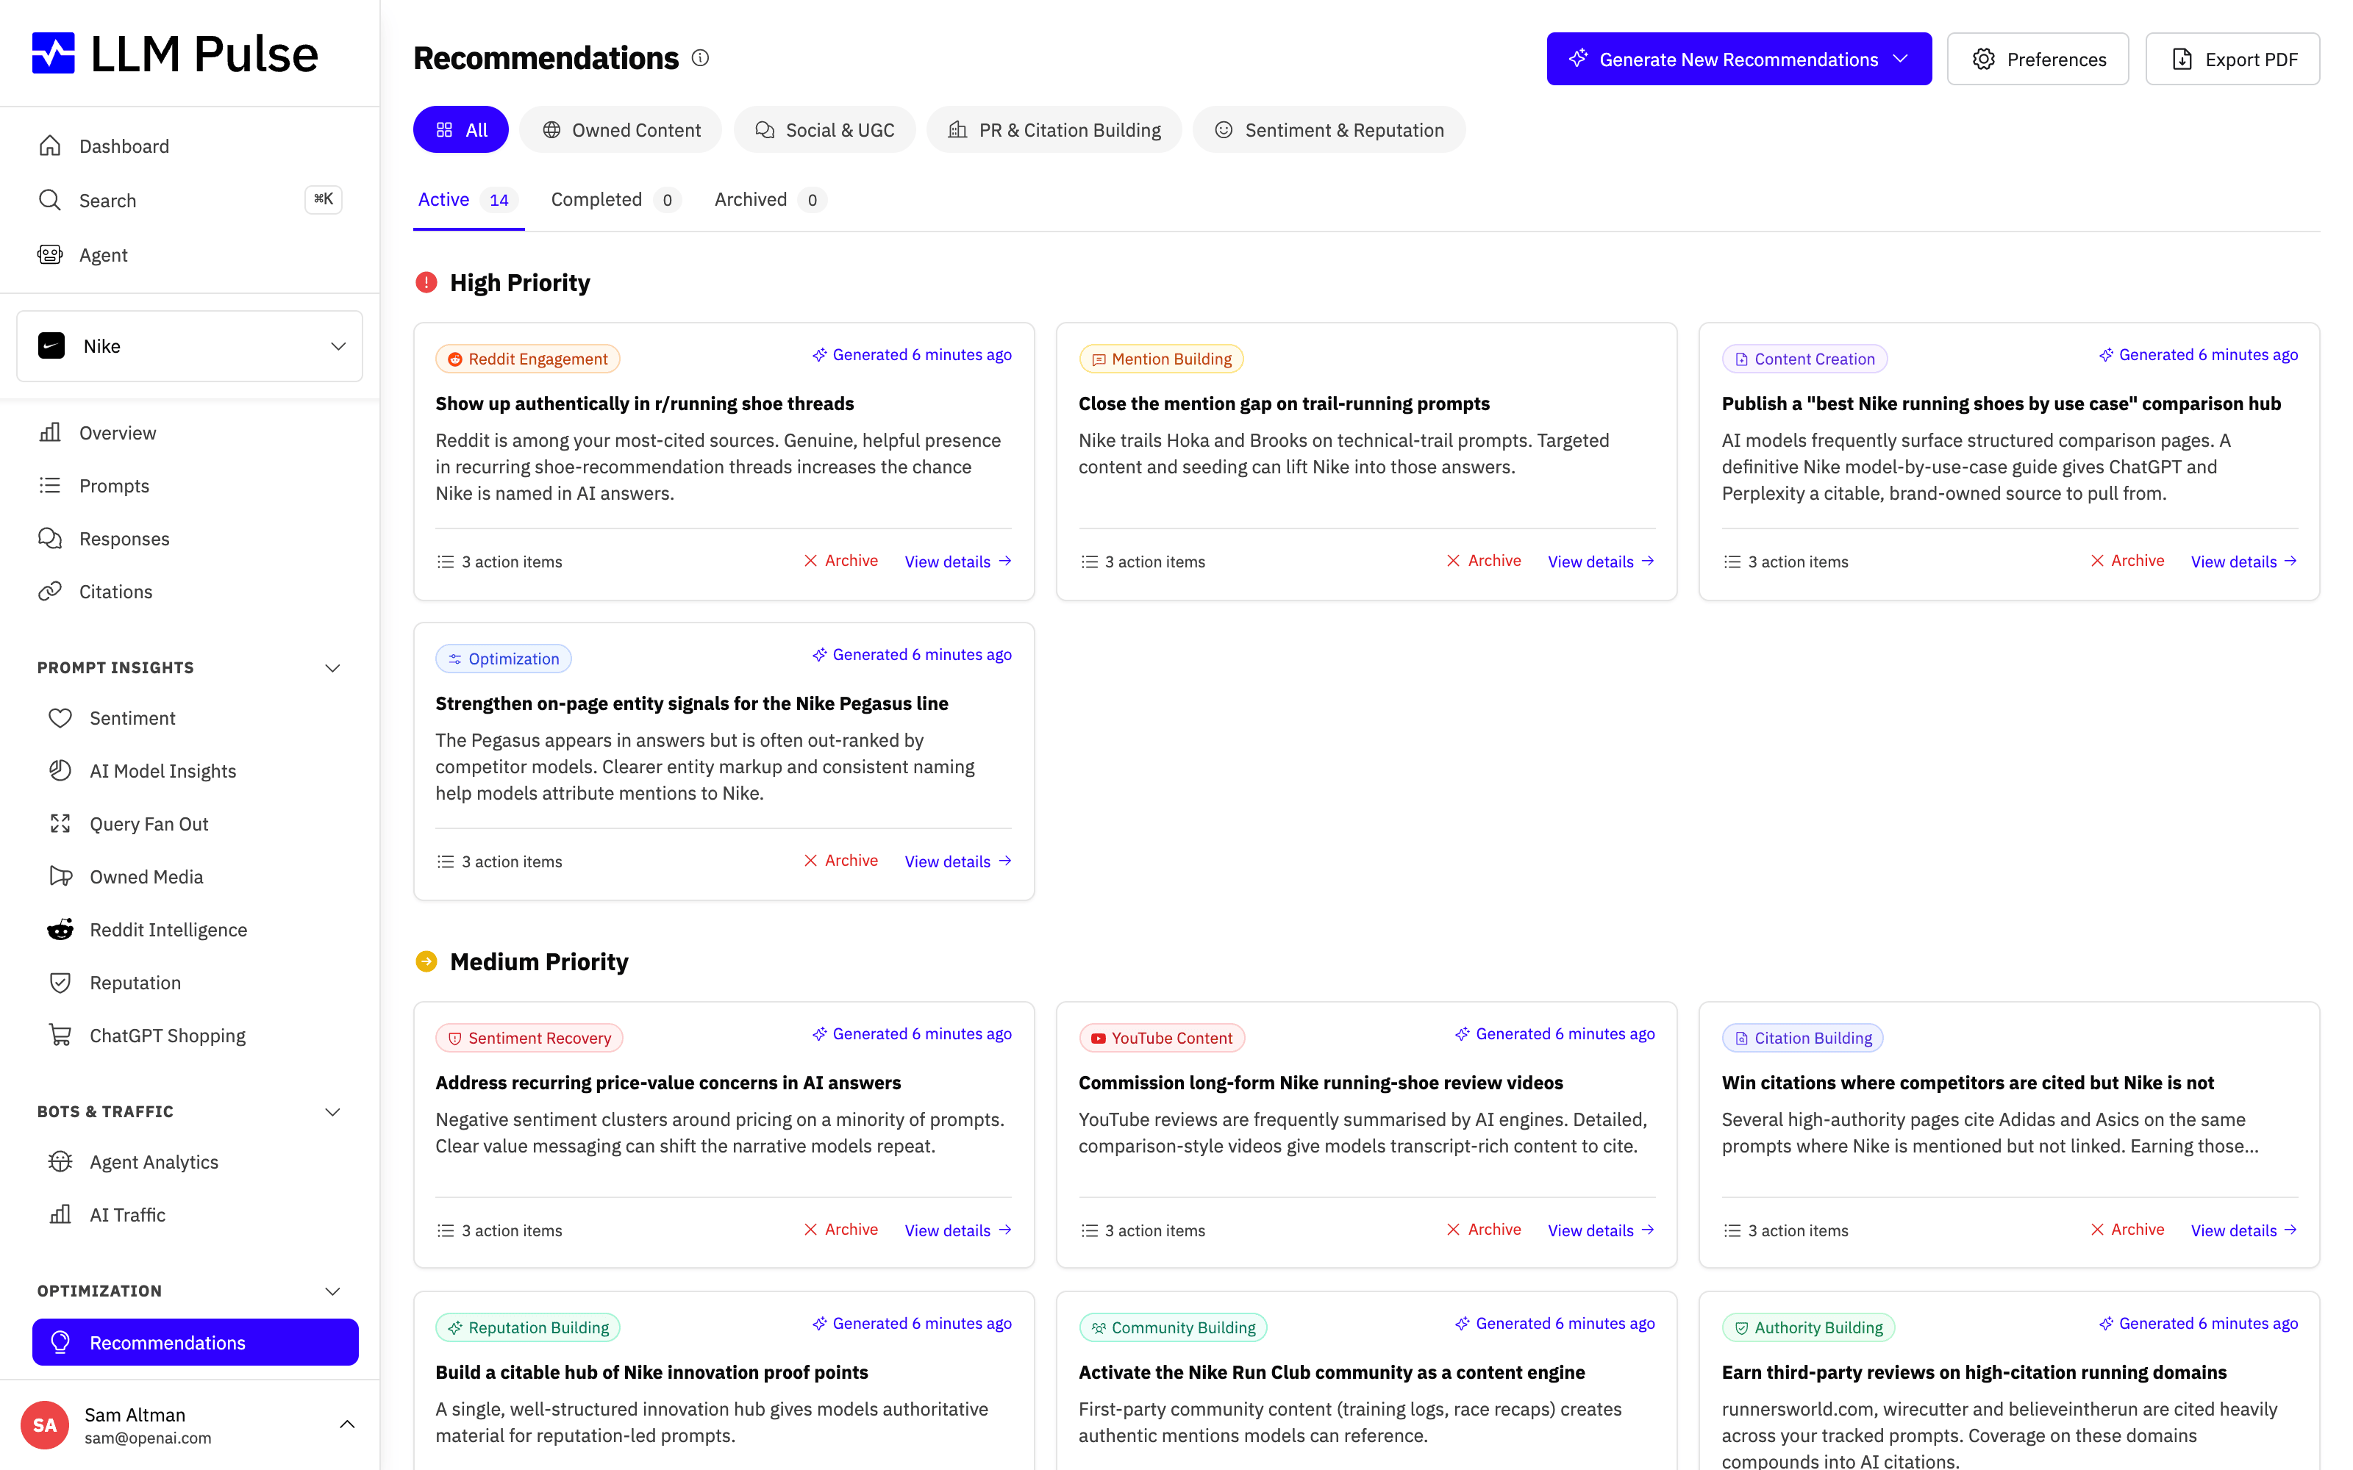The image size is (2353, 1470).
Task: Archive the Pegasus Optimization recommendation
Action: point(841,861)
